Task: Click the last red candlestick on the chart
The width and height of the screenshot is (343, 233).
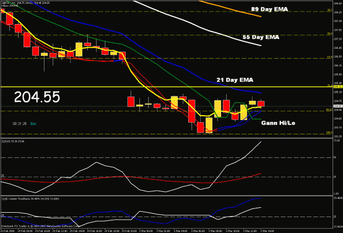Action: pos(261,104)
